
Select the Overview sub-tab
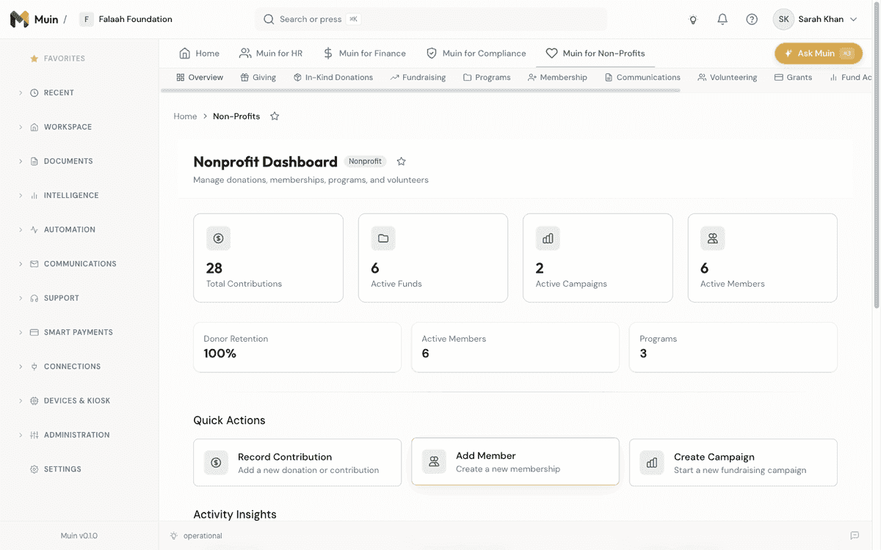pos(200,77)
